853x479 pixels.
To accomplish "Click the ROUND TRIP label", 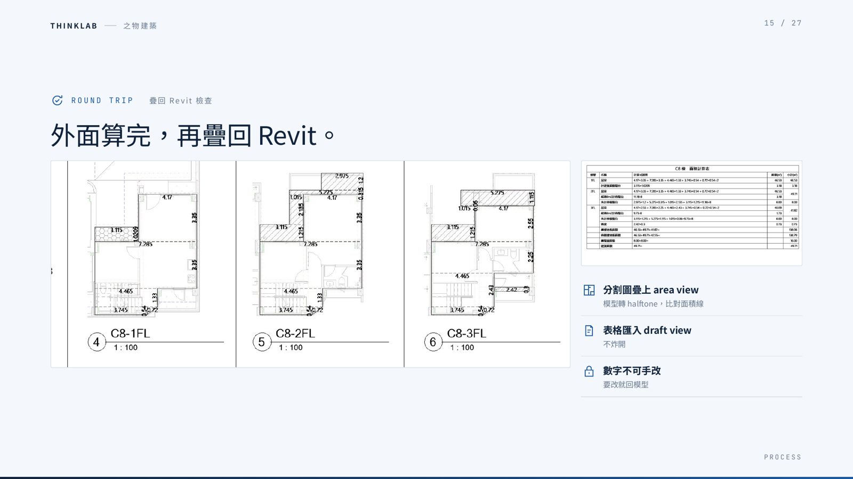I will tap(102, 101).
